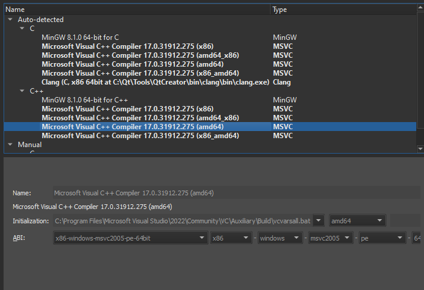This screenshot has width=424, height=290.
Task: Click the 'C++' group label
Action: click(x=36, y=91)
